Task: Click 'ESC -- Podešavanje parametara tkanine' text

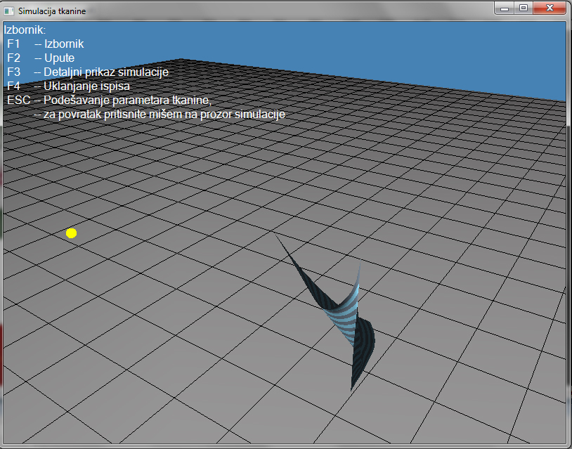Action: click(x=110, y=100)
